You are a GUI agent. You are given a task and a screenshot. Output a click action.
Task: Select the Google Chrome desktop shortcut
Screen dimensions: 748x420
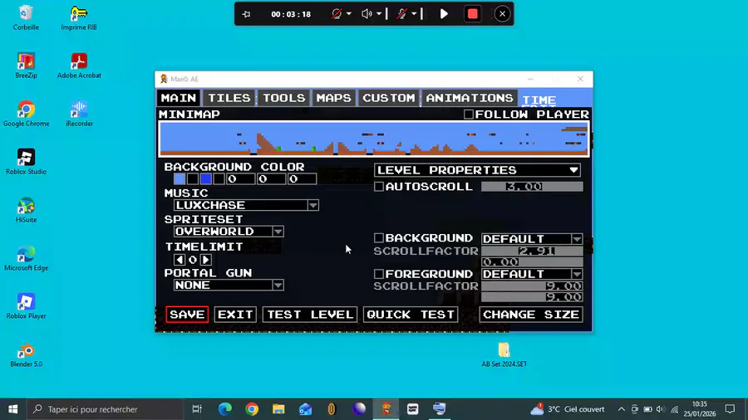(26, 115)
